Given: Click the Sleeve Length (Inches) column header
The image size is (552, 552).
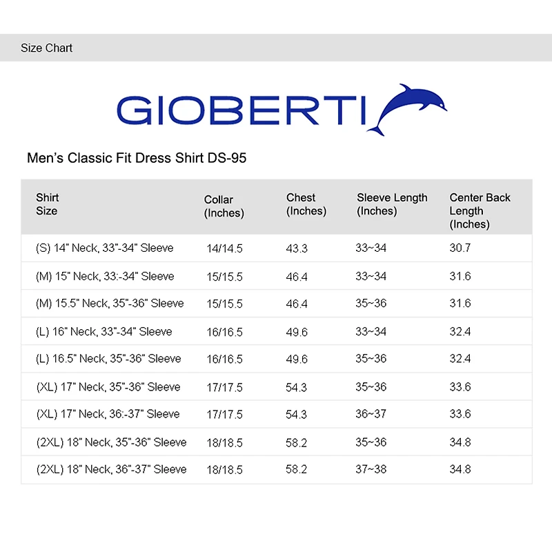Looking at the screenshot, I should click(392, 204).
